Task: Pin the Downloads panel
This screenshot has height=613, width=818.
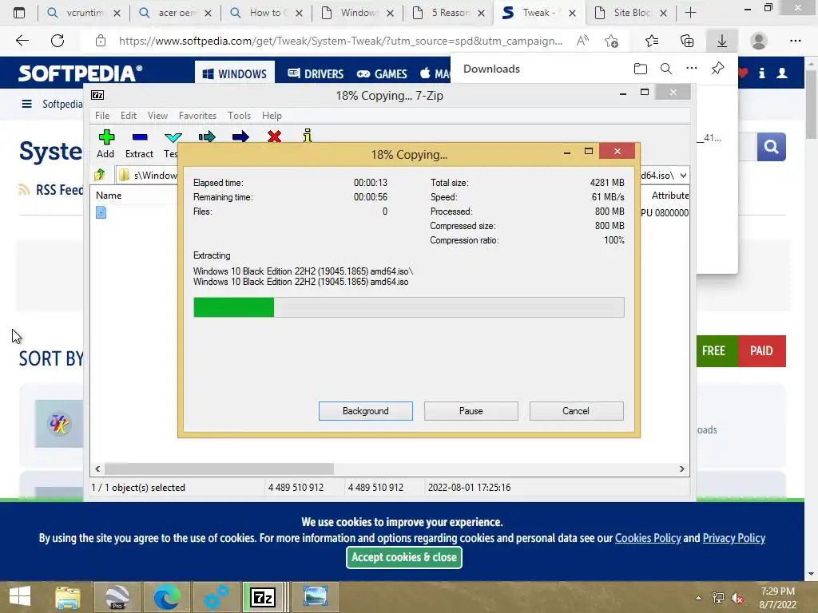Action: click(x=717, y=69)
